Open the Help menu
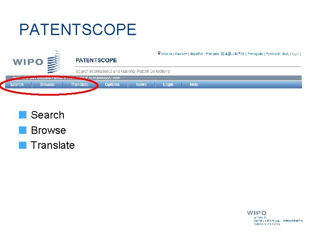The width and height of the screenshot is (317, 237). pyautogui.click(x=194, y=85)
